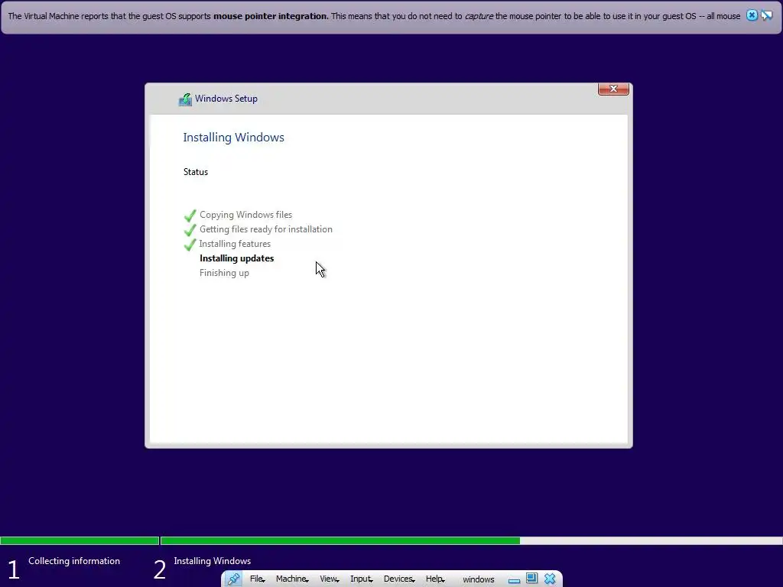Close the Windows Setup dialog

click(613, 89)
